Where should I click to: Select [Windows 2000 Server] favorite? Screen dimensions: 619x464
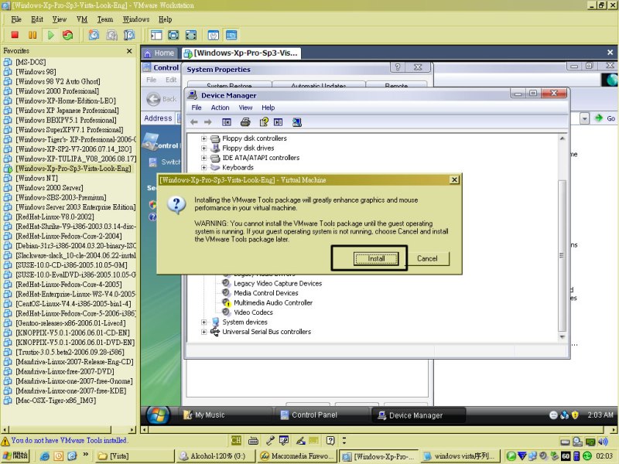(50, 188)
